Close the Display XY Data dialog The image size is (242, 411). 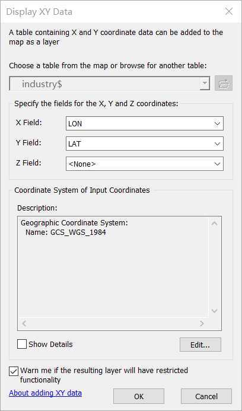(229, 11)
